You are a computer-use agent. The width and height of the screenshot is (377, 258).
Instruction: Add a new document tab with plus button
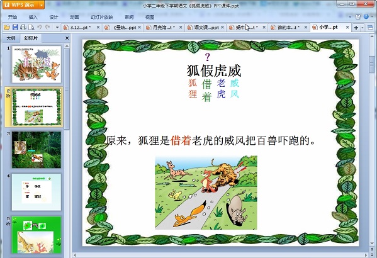point(356,28)
